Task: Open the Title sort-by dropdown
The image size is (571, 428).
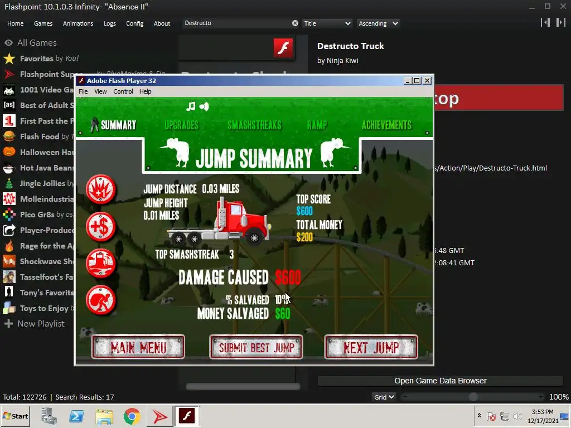Action: (327, 23)
